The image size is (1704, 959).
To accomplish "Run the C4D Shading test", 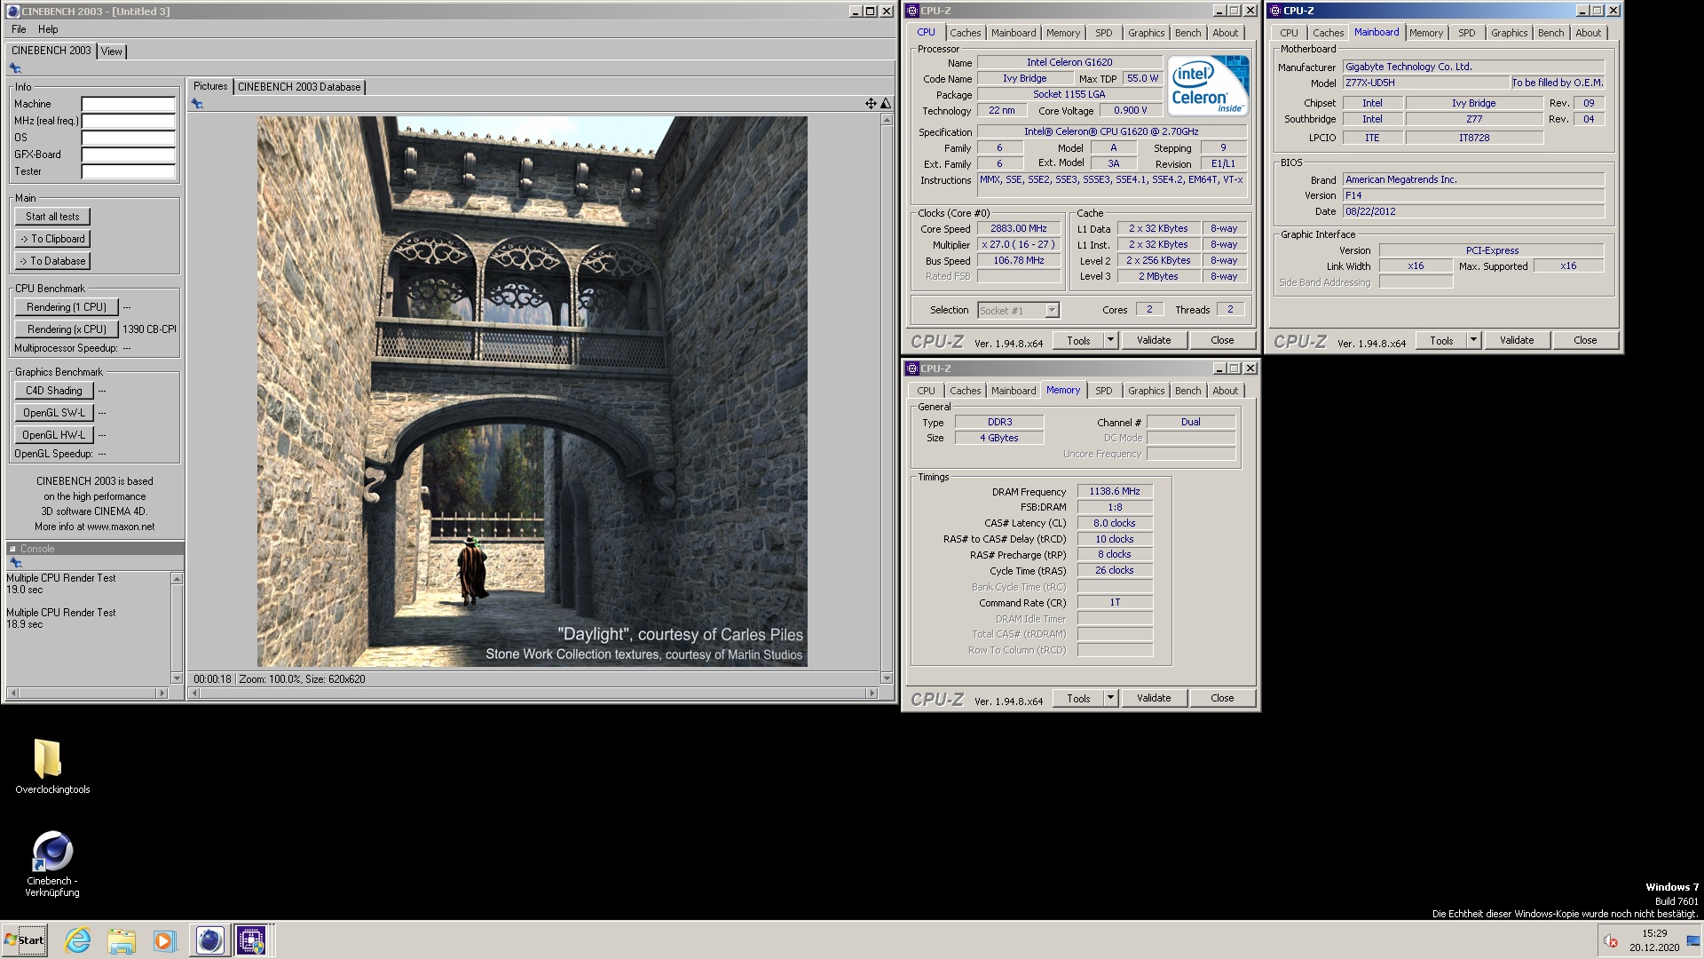I will click(x=53, y=391).
